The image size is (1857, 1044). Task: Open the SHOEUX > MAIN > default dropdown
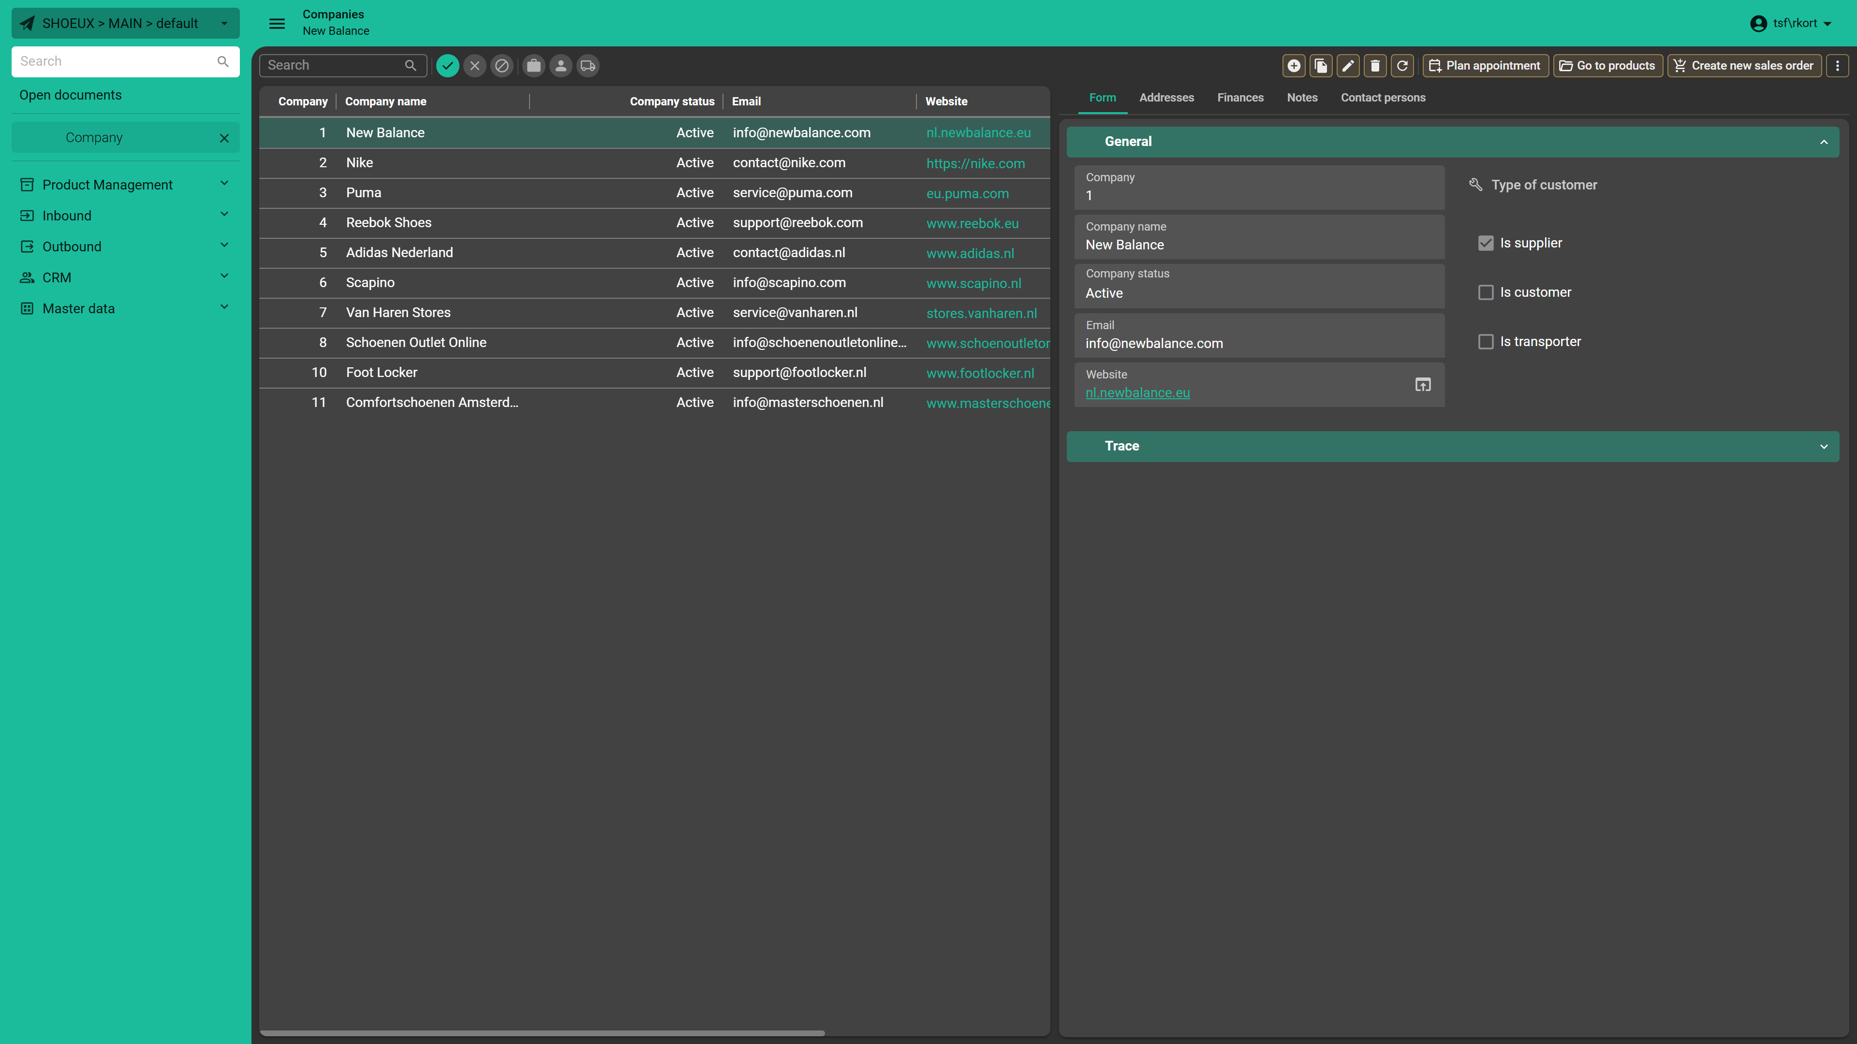click(125, 23)
